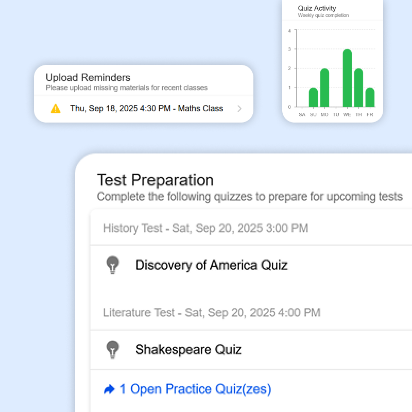
Task: Click the Sunday bar in Quiz Activity chart
Action: pos(313,97)
